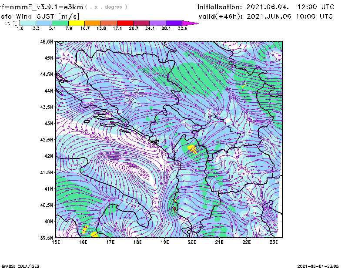Click the initialisation time '12:00 UTC'
Viewport: 348px width, 269px height.
point(316,7)
